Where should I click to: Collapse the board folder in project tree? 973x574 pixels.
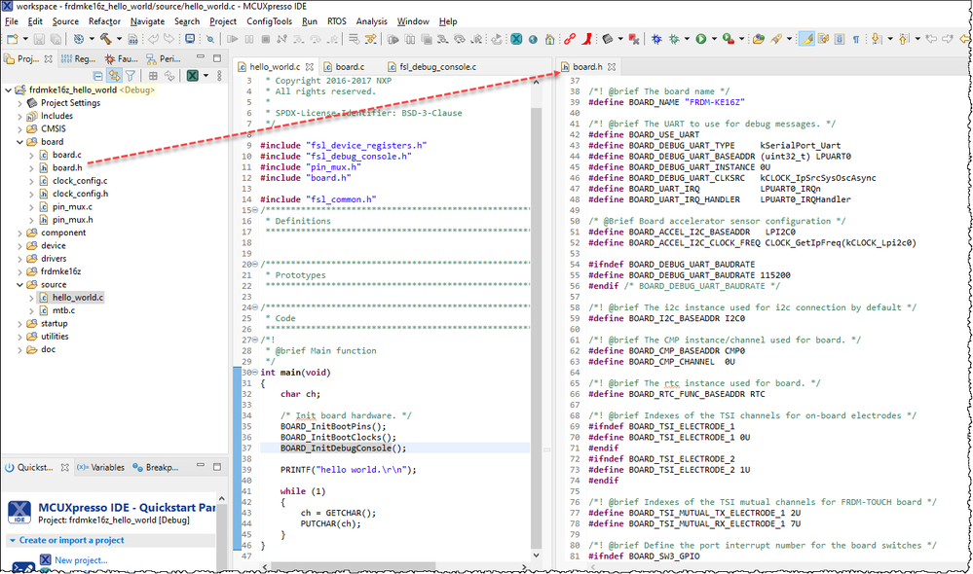pos(19,142)
